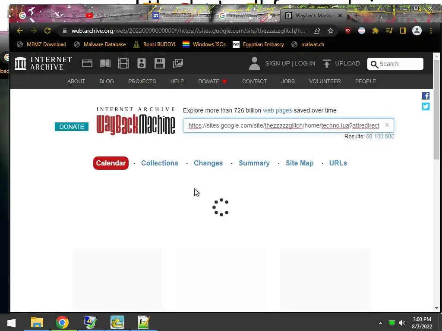442x331 pixels.
Task: Click the teal DONATE button
Action: click(x=72, y=127)
